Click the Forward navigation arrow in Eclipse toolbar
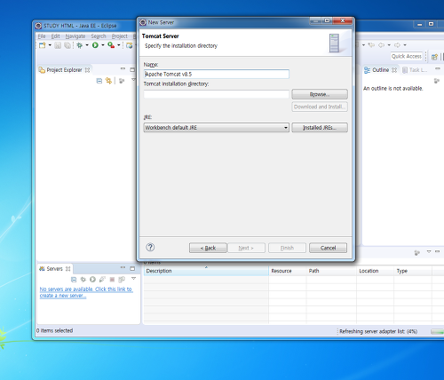 [x=397, y=45]
